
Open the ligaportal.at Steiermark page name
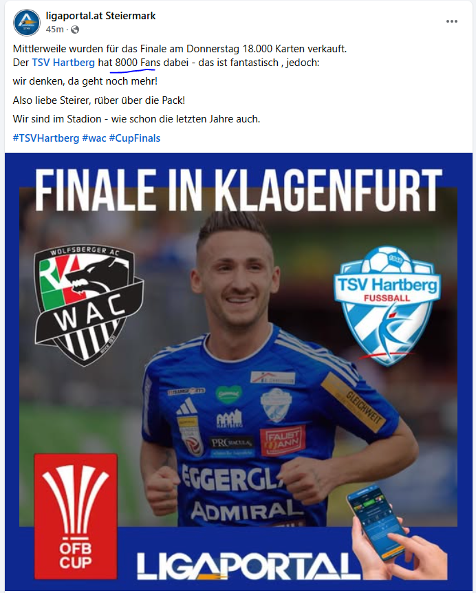click(x=100, y=16)
